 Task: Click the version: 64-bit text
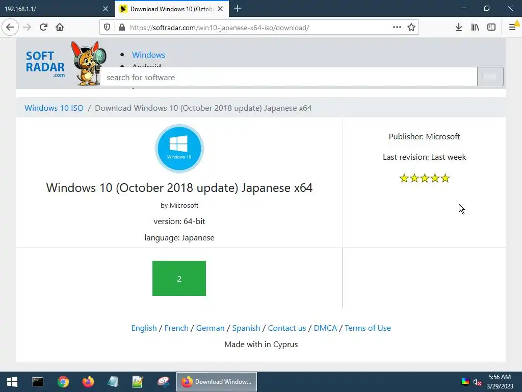pos(179,222)
